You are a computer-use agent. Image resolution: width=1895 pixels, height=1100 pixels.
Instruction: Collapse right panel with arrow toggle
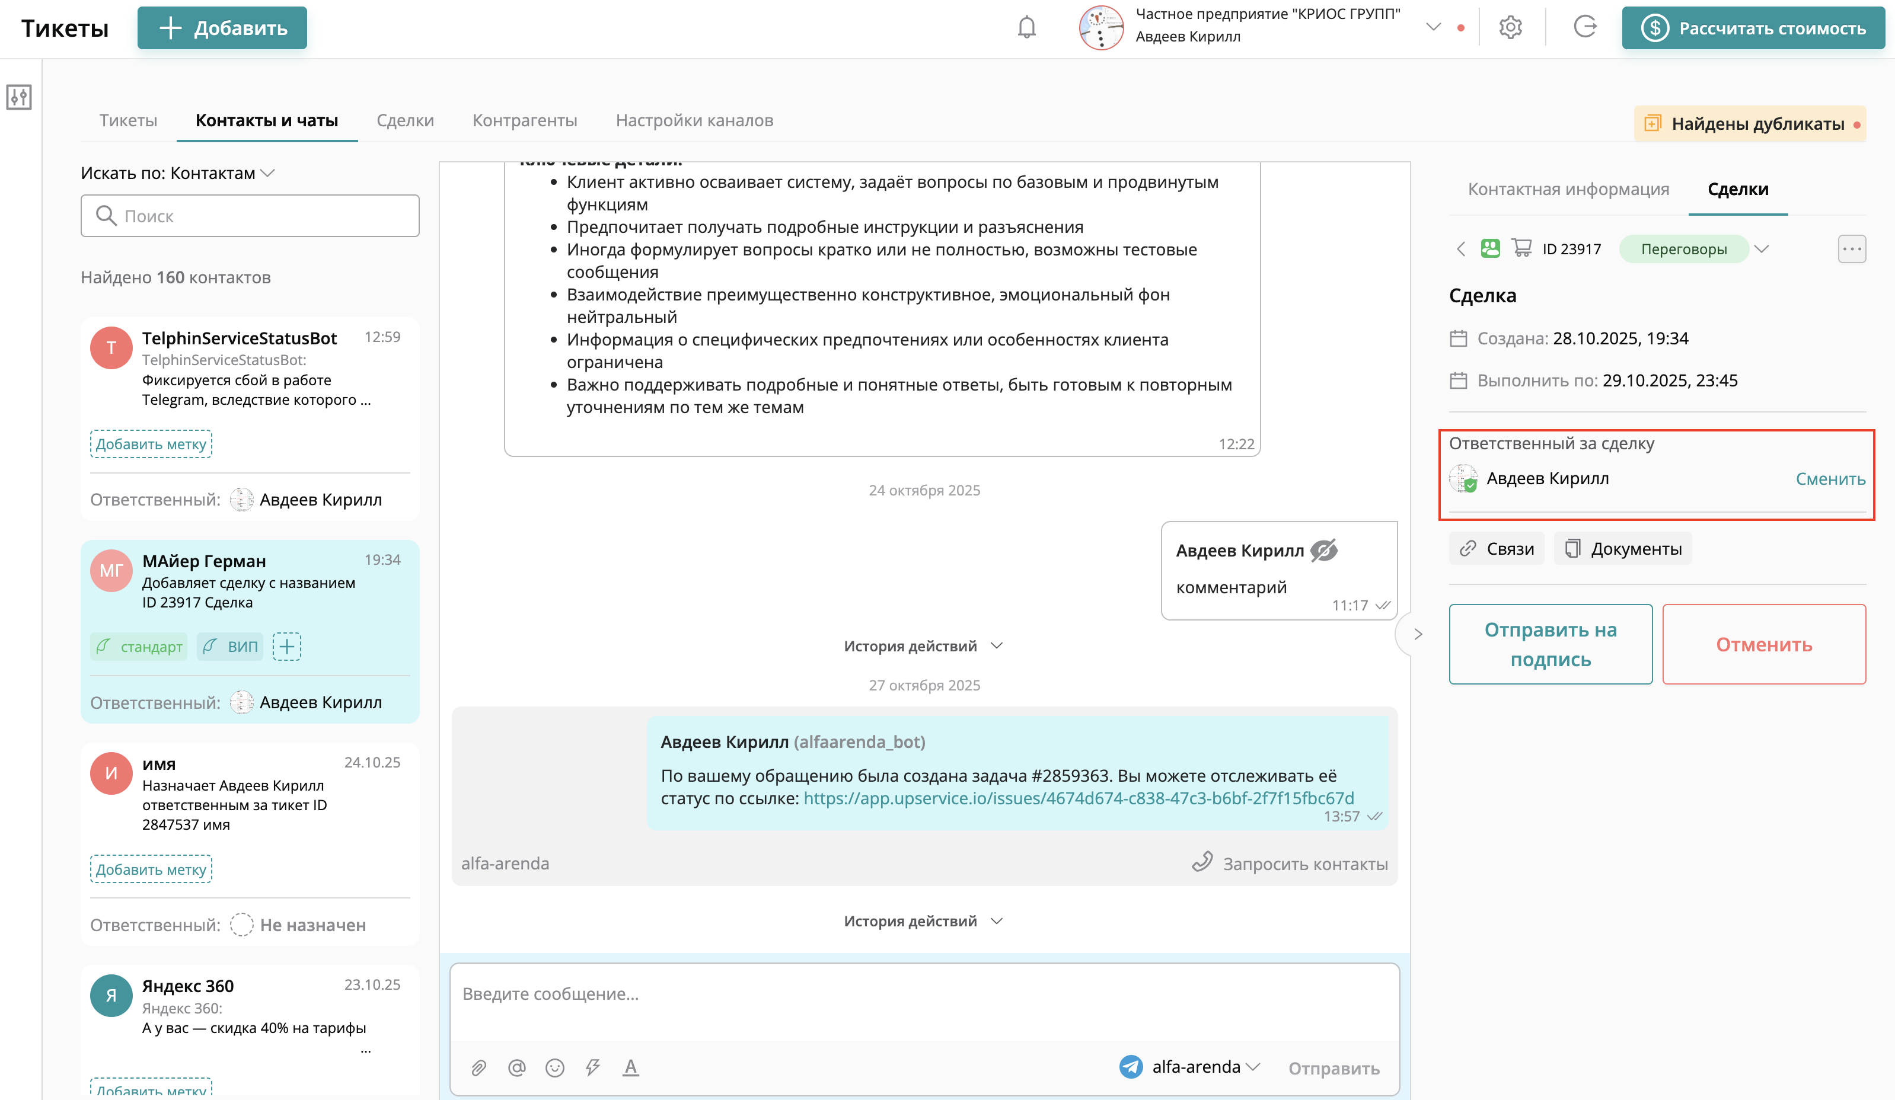(x=1418, y=634)
